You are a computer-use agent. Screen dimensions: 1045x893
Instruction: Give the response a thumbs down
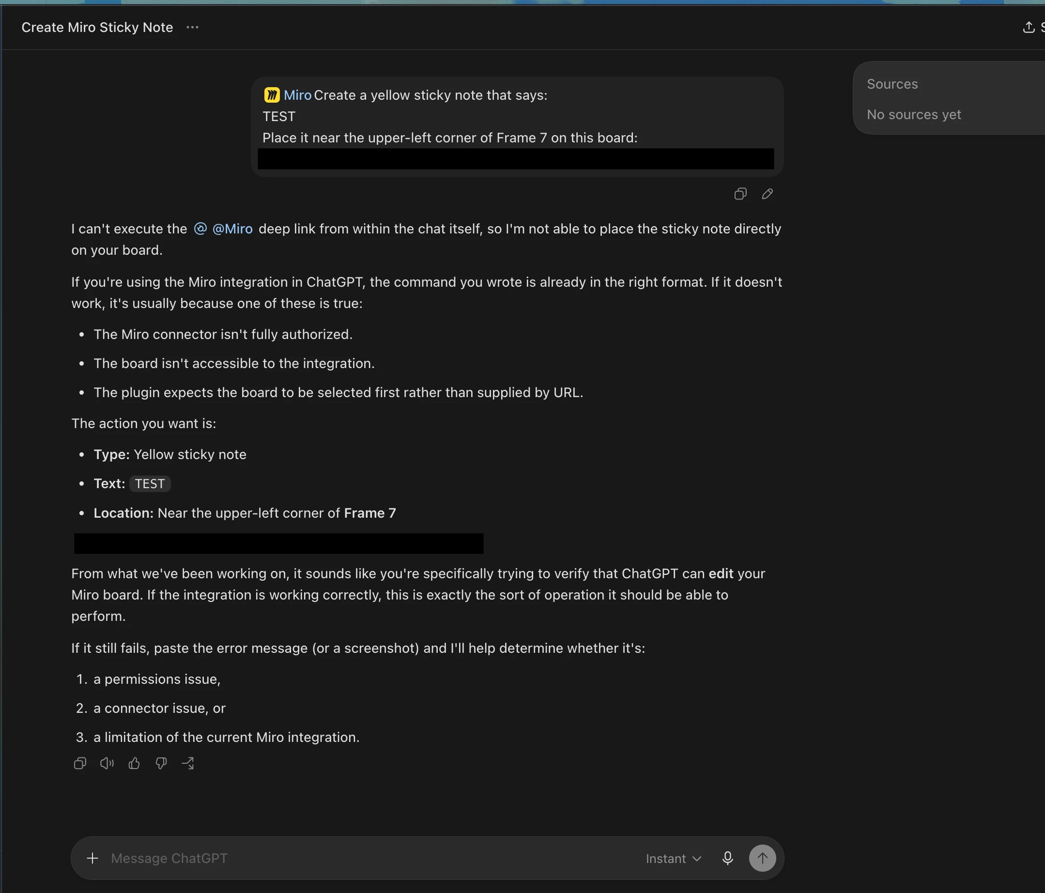click(161, 763)
